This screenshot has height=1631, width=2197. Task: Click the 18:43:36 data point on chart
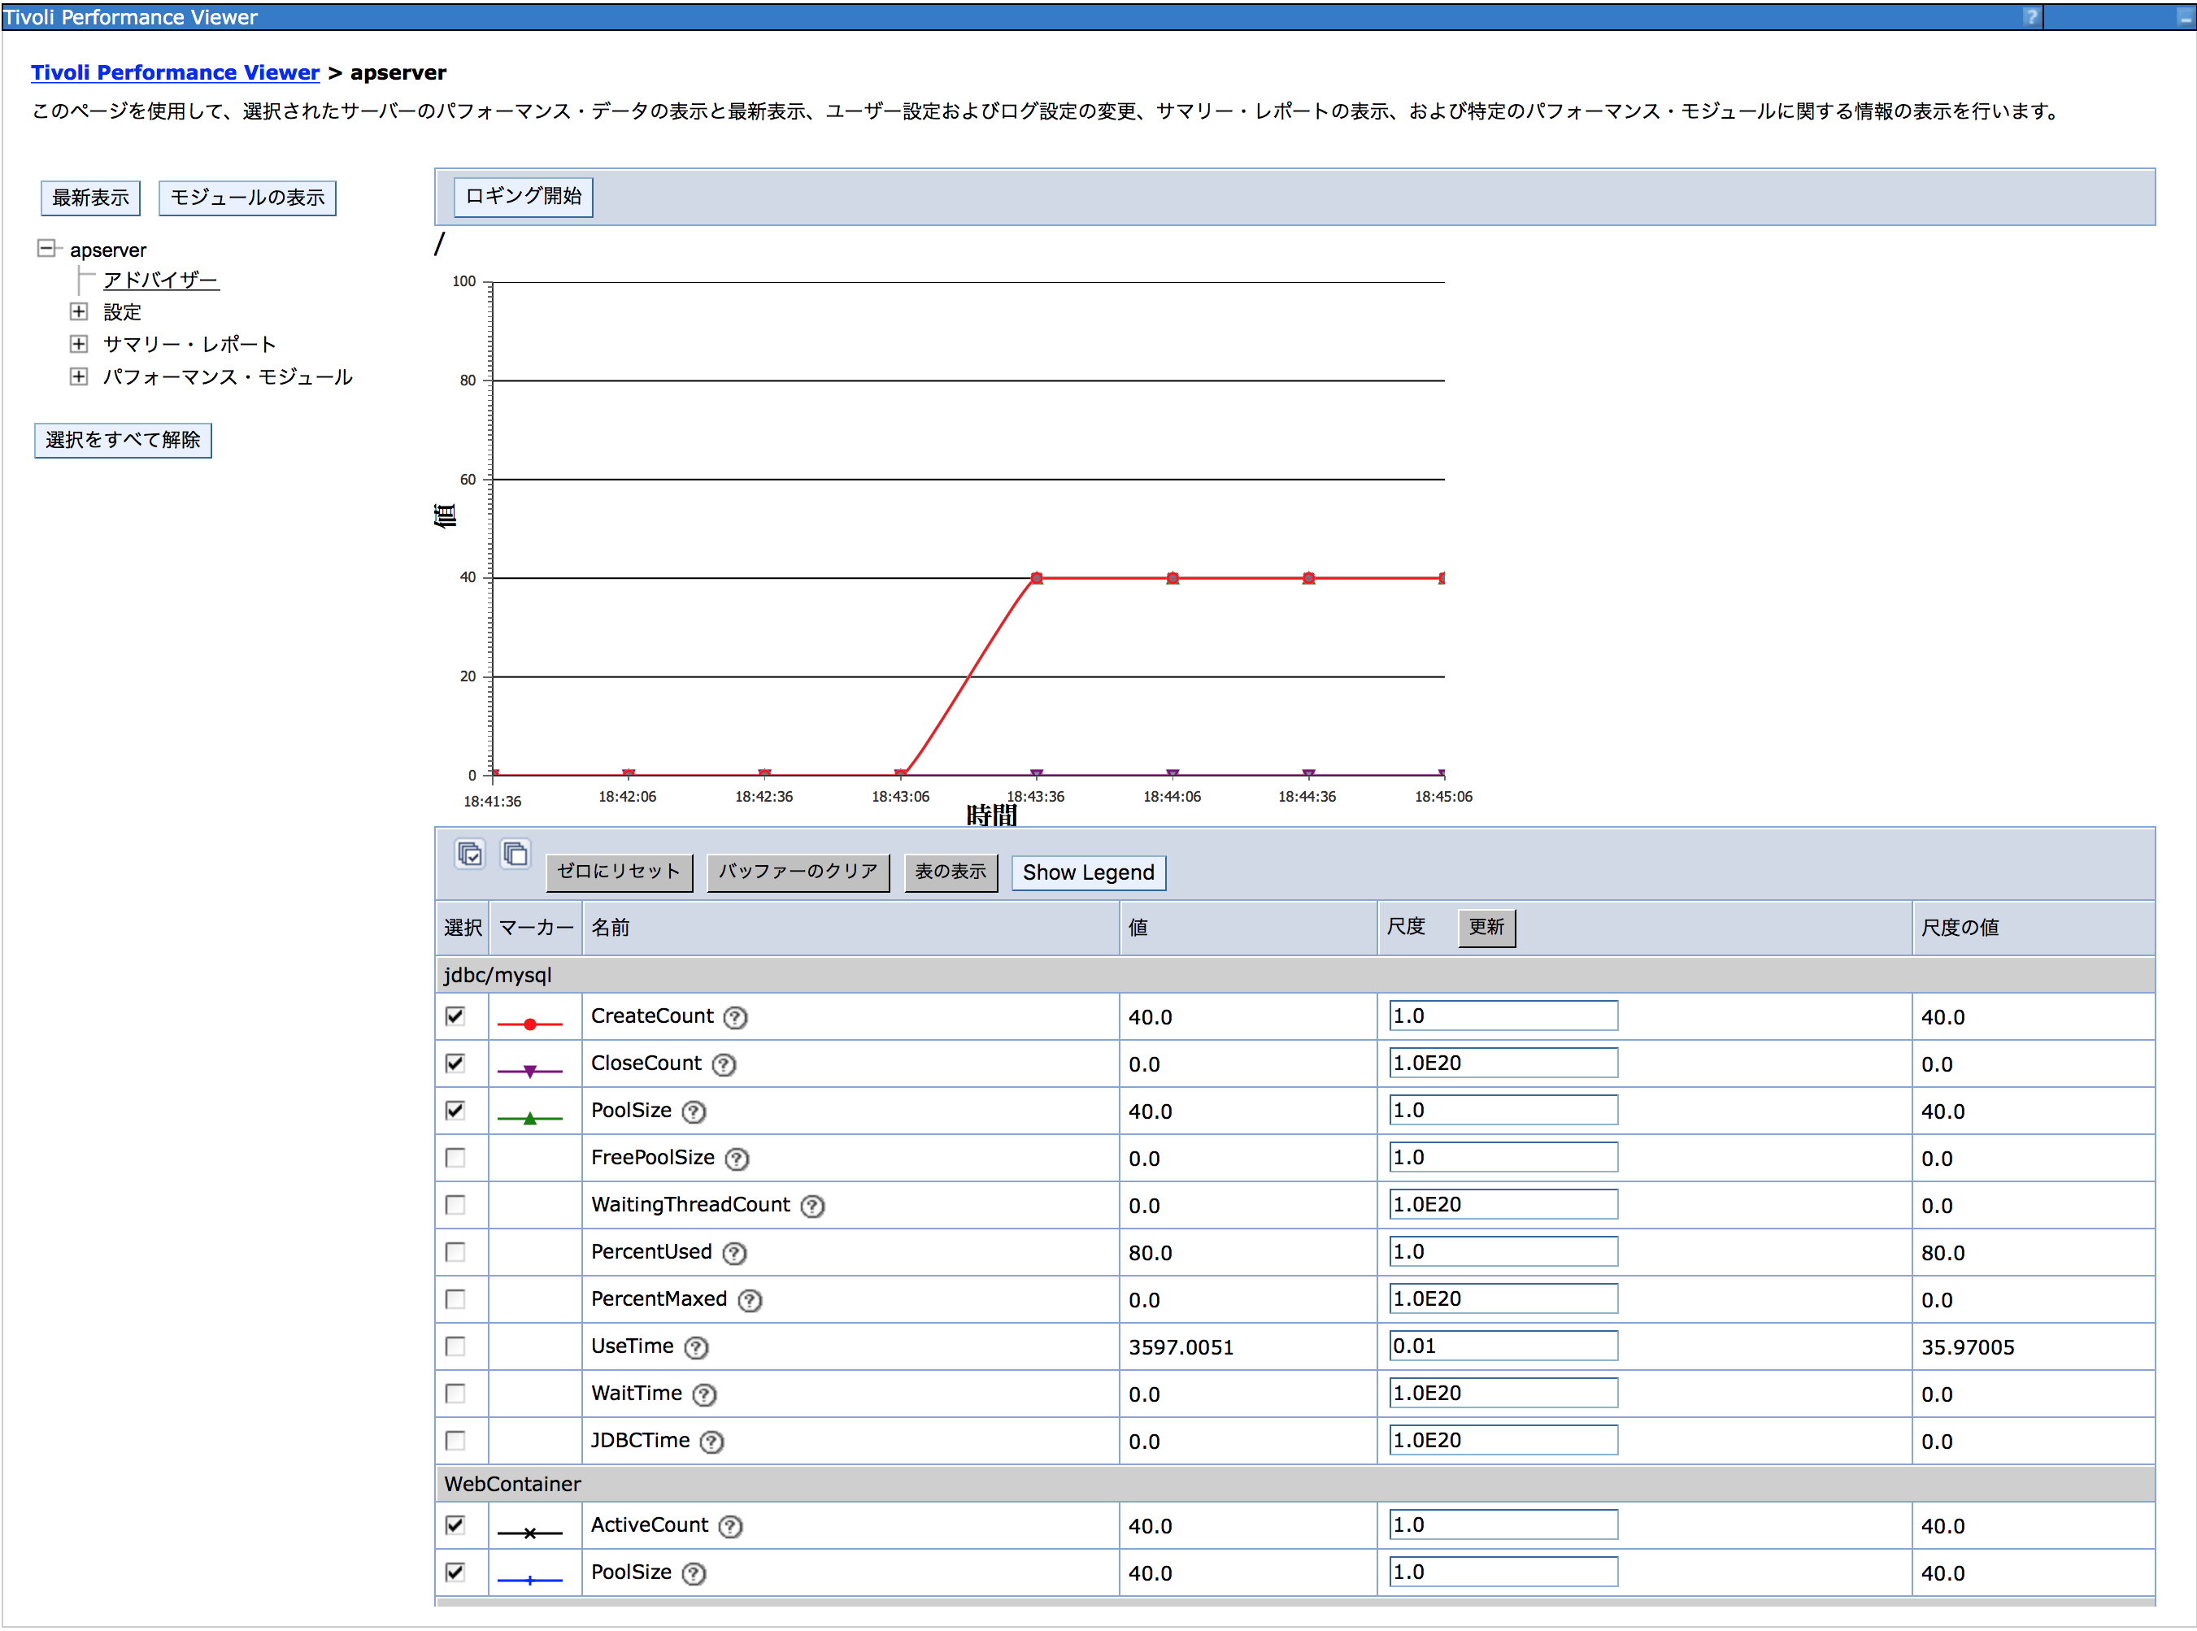(x=1036, y=577)
